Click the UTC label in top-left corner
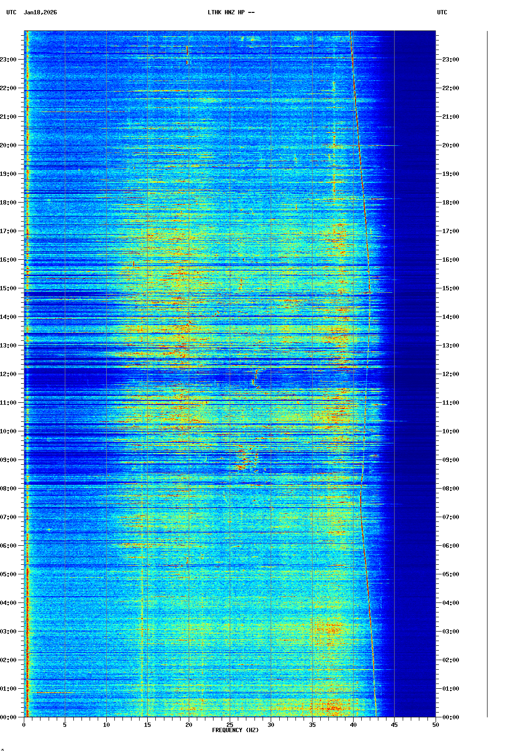The height and width of the screenshot is (755, 508). [x=11, y=12]
